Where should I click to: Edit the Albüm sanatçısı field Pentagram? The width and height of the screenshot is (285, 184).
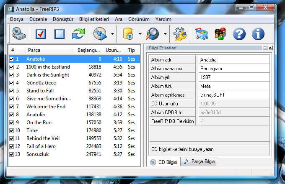click(234, 69)
